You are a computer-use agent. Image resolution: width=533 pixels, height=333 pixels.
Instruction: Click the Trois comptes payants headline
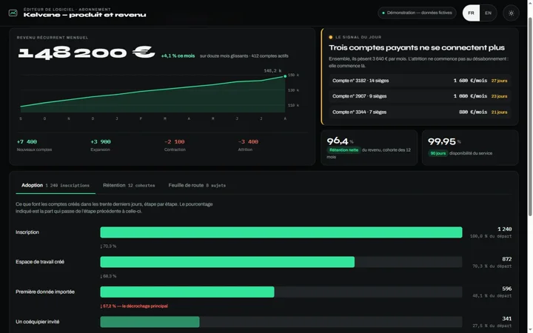[417, 48]
